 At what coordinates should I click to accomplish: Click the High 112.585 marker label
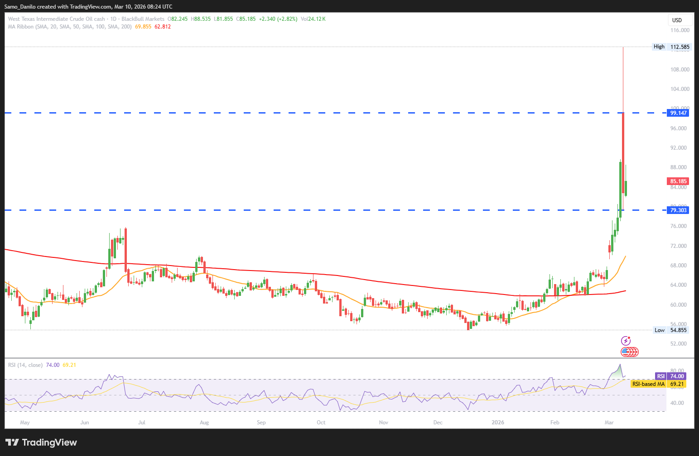671,47
